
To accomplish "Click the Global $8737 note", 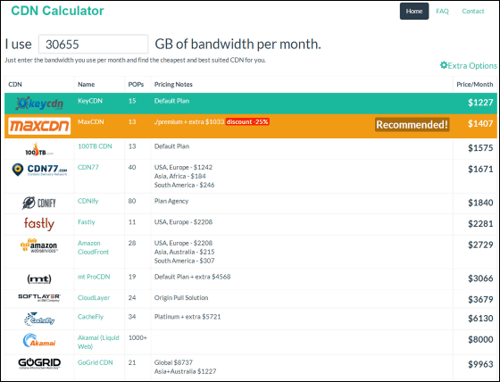I will (x=173, y=363).
